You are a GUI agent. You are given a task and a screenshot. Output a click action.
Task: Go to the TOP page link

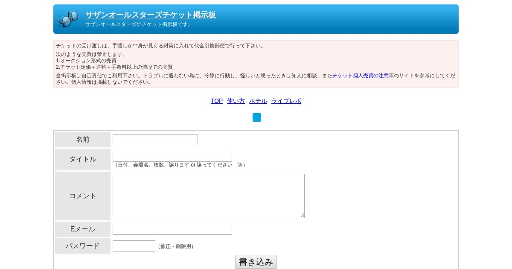217,101
